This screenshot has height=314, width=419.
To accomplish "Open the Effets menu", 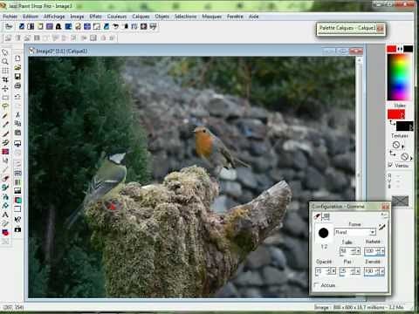I will point(95,17).
